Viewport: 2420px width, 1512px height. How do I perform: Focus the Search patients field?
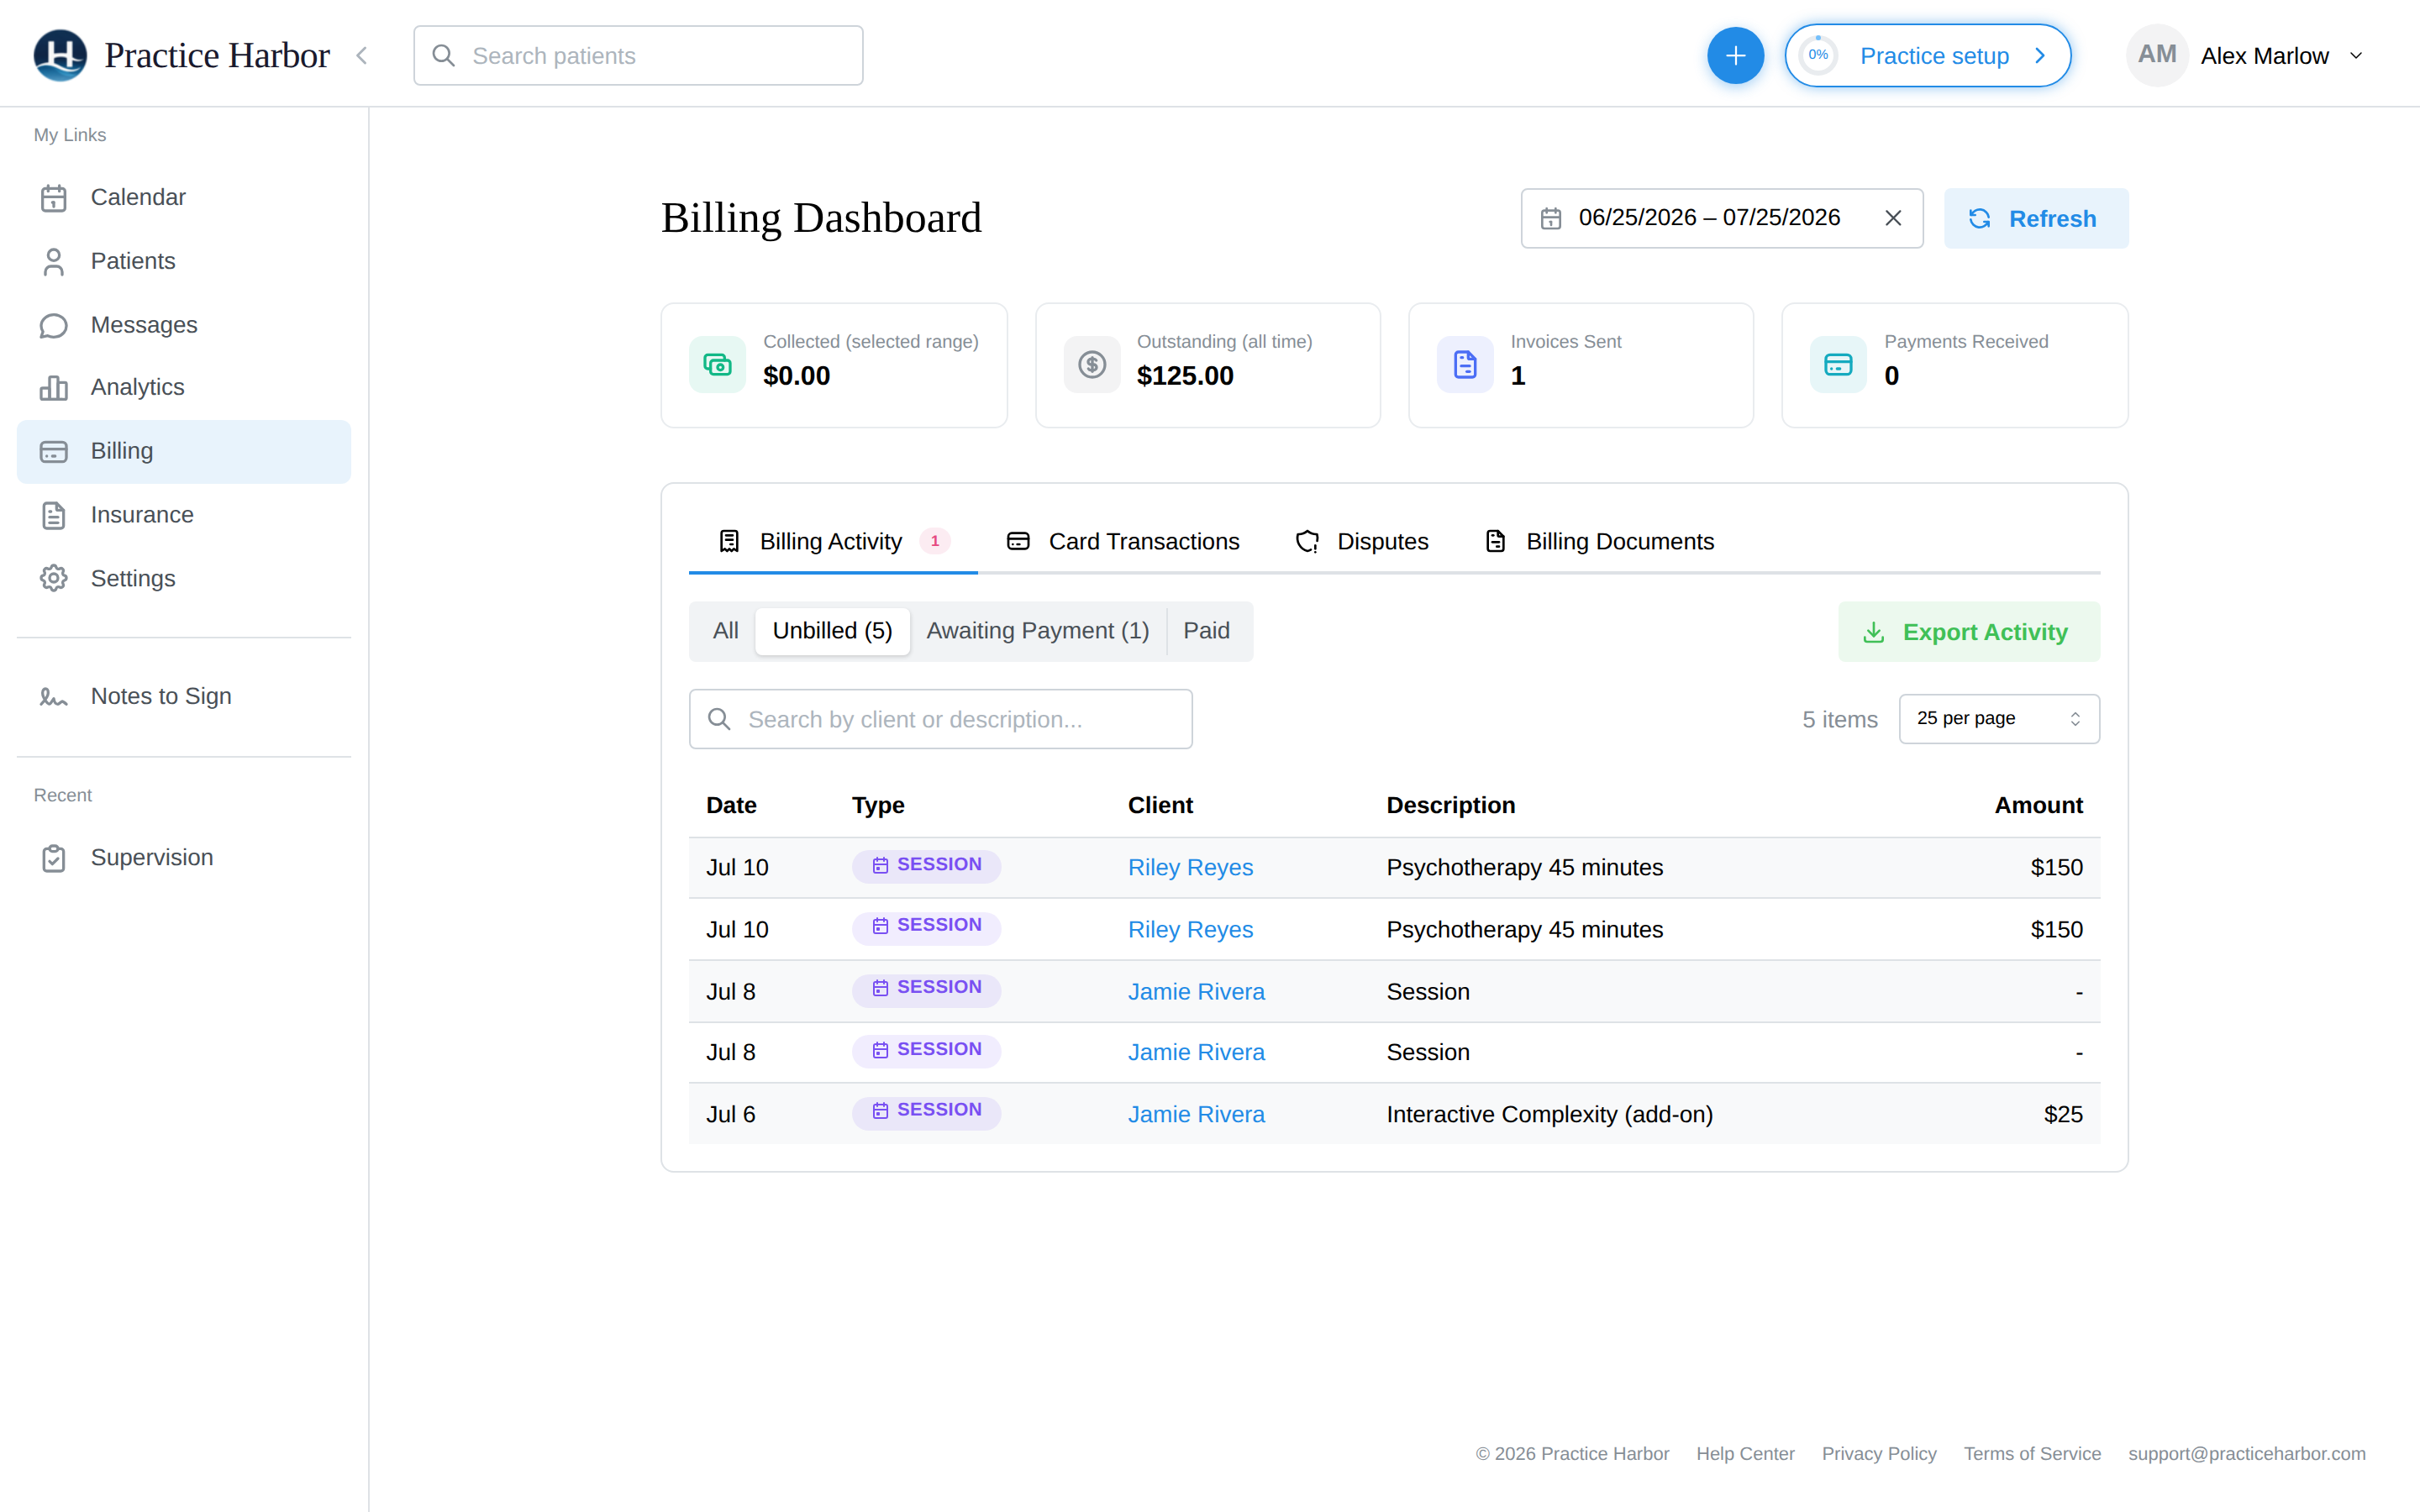click(638, 56)
